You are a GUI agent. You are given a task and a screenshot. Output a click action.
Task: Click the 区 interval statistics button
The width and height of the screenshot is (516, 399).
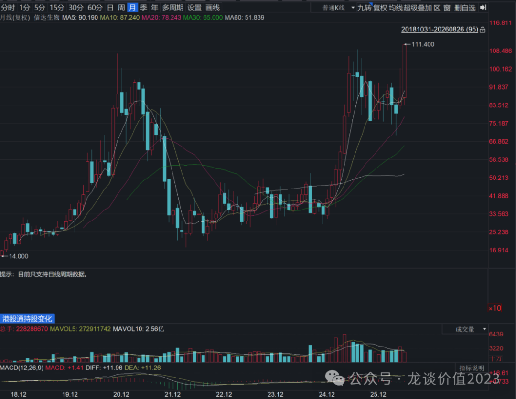point(437,8)
